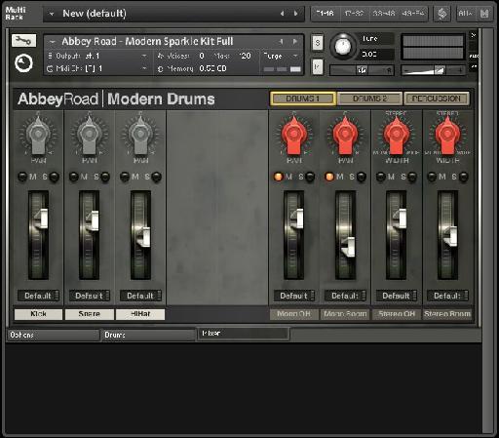499x438 pixels.
Task: Solo the Snare channel
Action: coord(105,177)
